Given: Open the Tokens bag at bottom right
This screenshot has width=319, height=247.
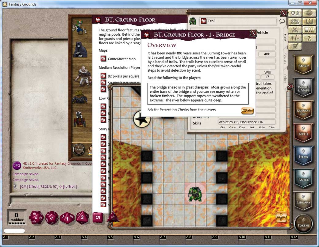Looking at the screenshot, I should (303, 224).
